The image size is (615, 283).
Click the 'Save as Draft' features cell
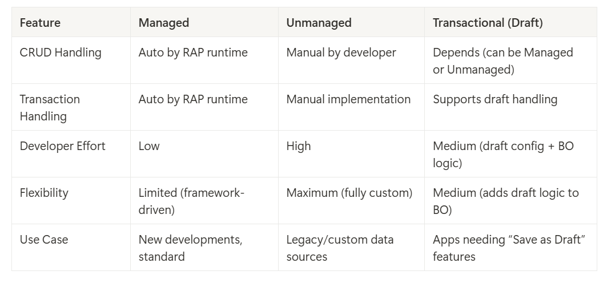click(x=511, y=247)
